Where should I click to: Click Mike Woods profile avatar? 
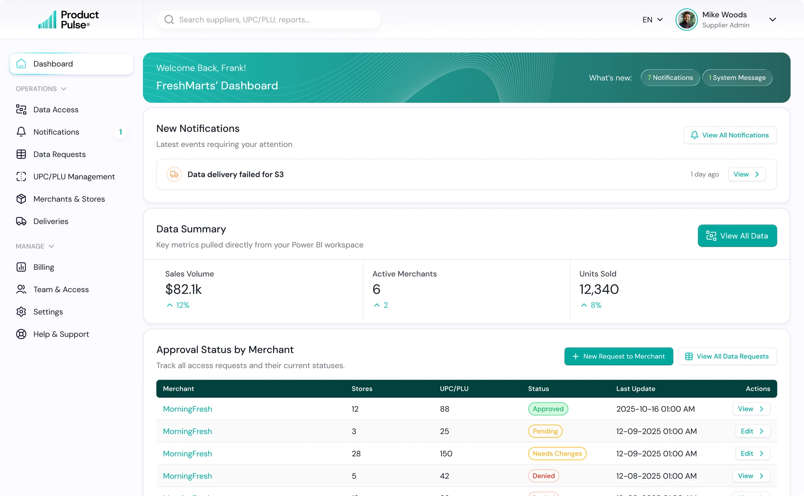(x=687, y=20)
